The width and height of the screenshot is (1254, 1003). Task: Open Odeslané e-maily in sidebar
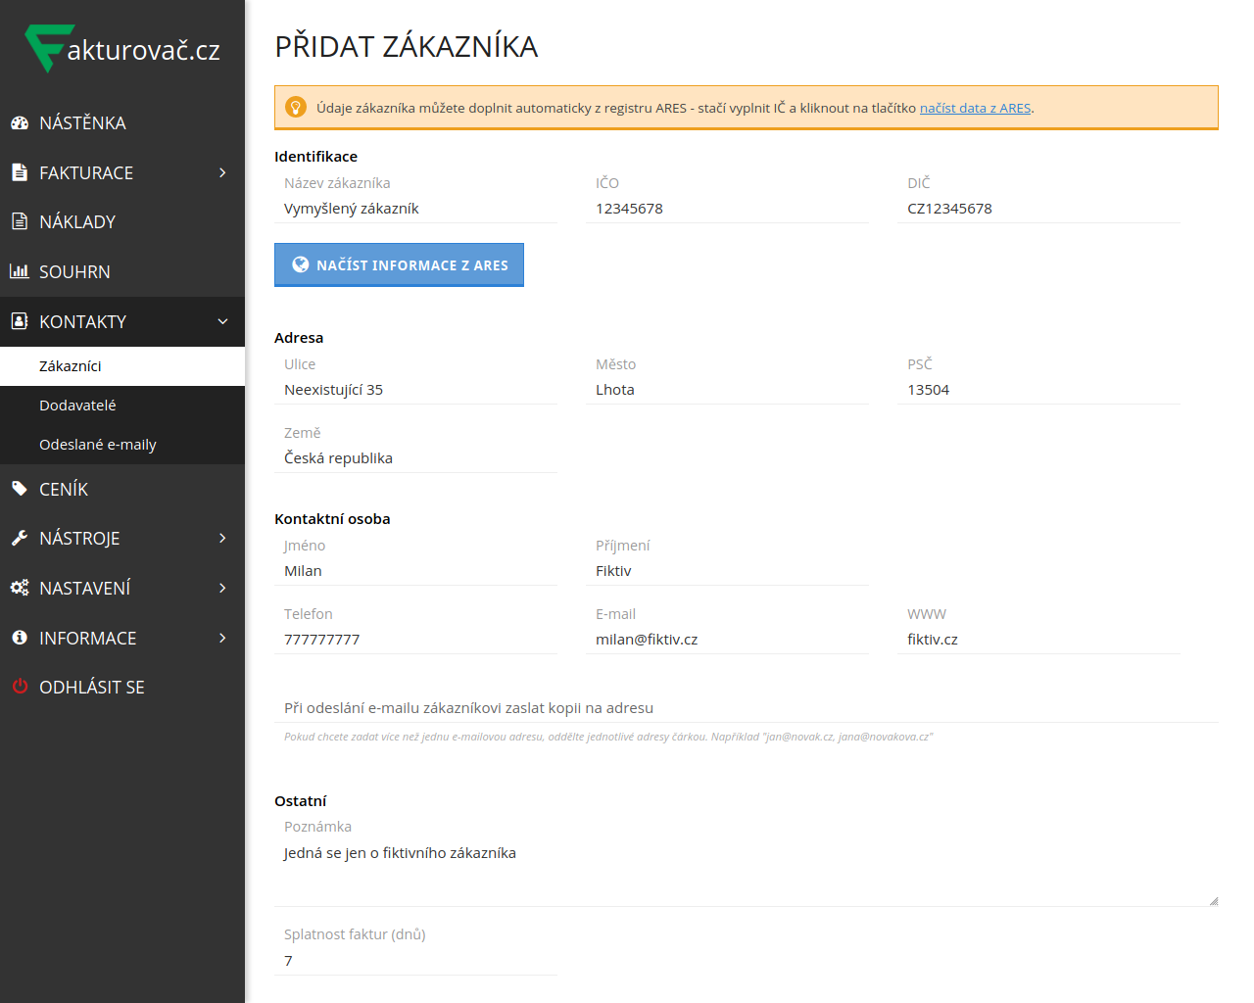[98, 445]
